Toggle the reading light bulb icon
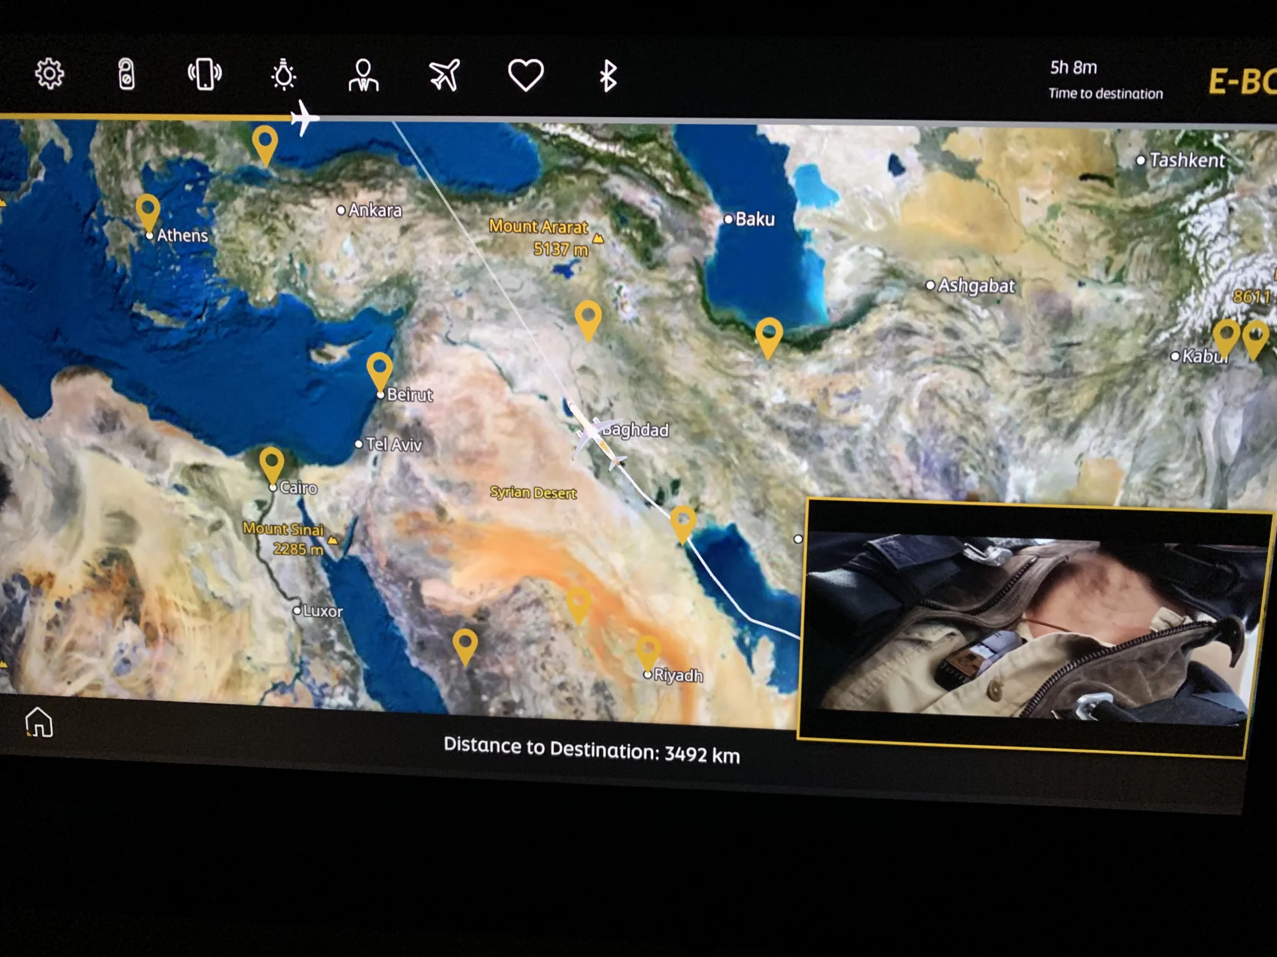 pyautogui.click(x=283, y=75)
